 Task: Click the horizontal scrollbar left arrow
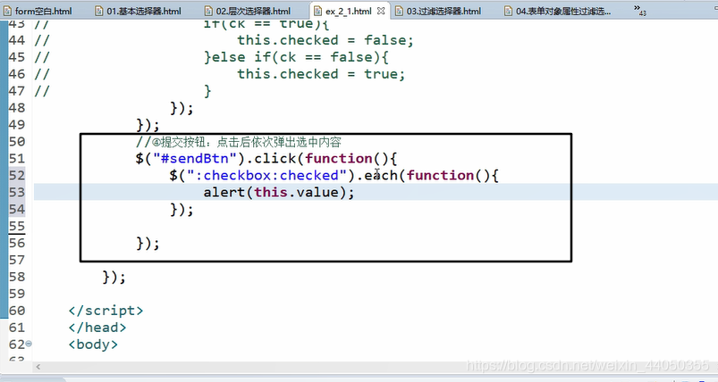[x=38, y=367]
